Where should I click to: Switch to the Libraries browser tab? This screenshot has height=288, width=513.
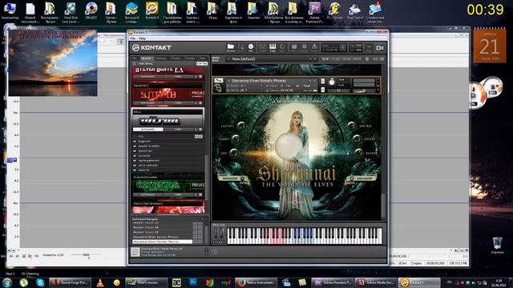pyautogui.click(x=146, y=58)
